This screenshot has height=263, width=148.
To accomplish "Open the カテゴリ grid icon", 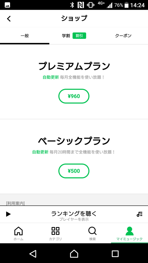I will [x=55, y=231].
